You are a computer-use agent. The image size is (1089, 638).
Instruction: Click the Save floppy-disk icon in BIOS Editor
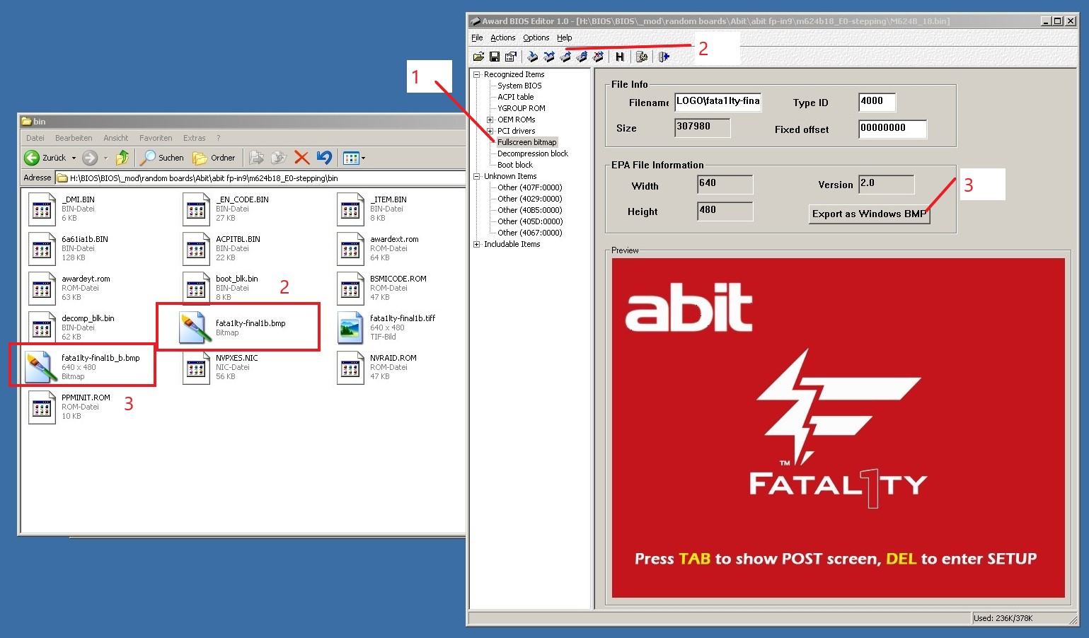(495, 57)
